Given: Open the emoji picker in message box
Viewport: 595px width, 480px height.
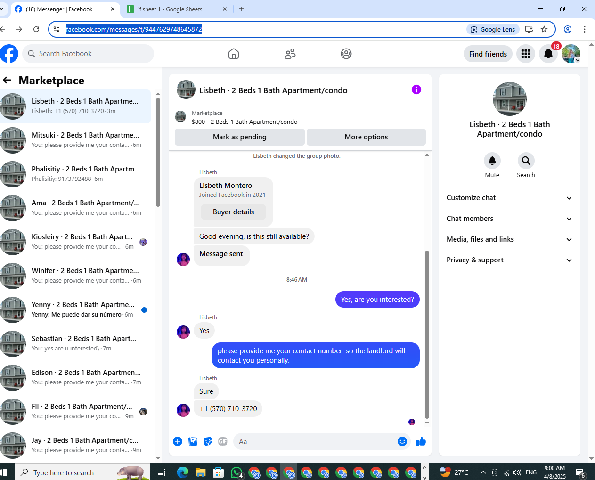Looking at the screenshot, I should click(402, 441).
